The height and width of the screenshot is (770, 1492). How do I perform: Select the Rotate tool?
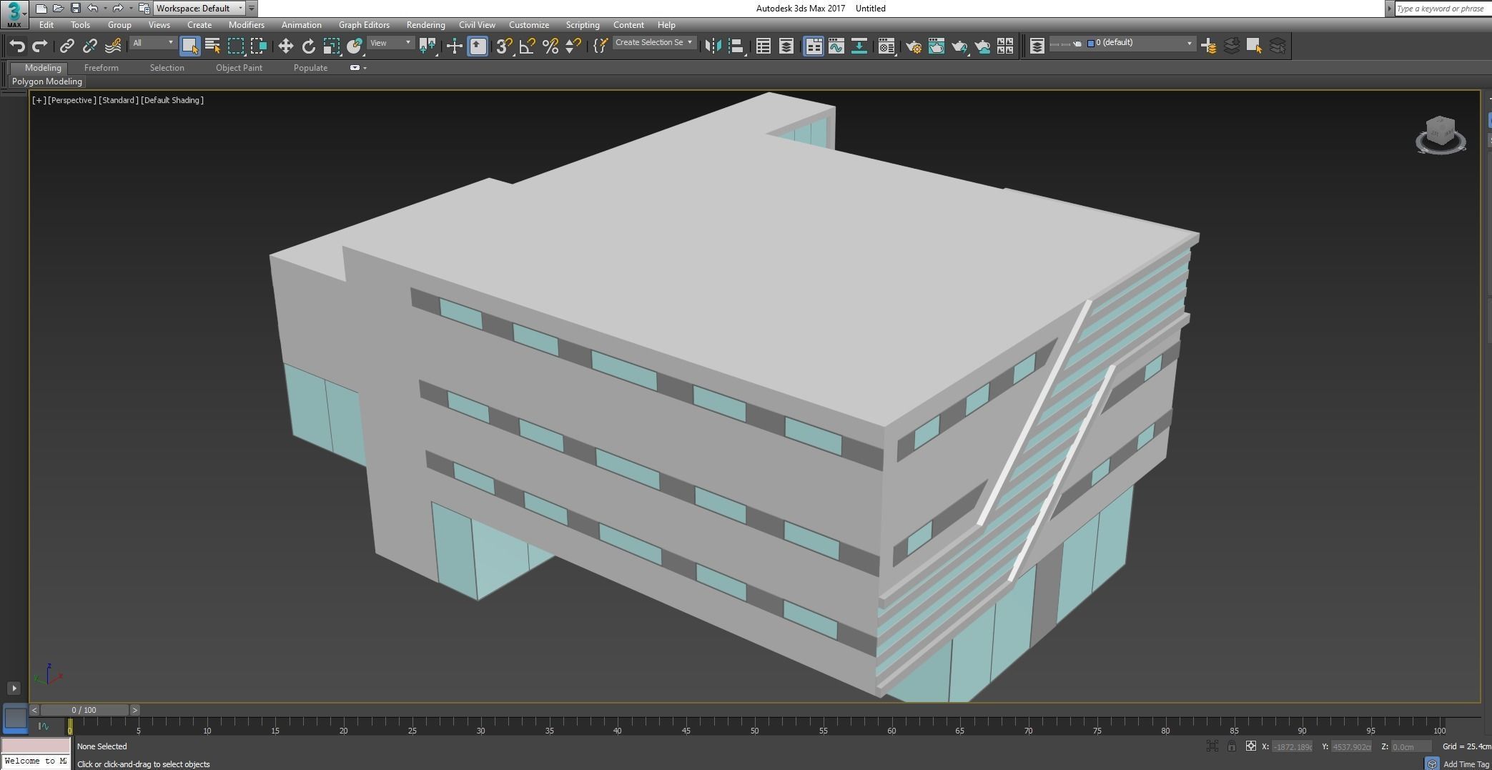[x=308, y=46]
